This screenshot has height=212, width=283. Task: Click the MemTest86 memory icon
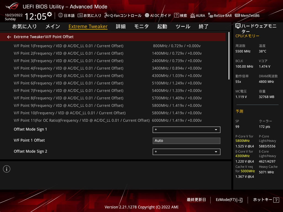point(237,15)
